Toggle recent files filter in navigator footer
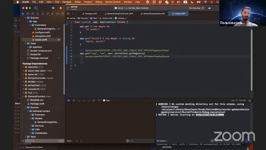The height and width of the screenshot is (150, 266). [59, 141]
